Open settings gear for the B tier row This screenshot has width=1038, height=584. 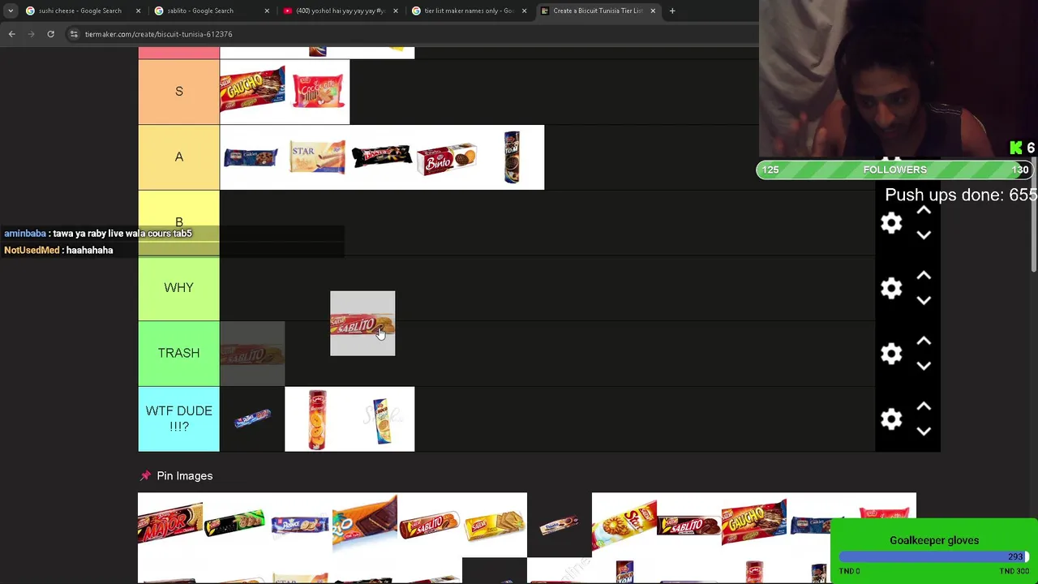(x=891, y=223)
